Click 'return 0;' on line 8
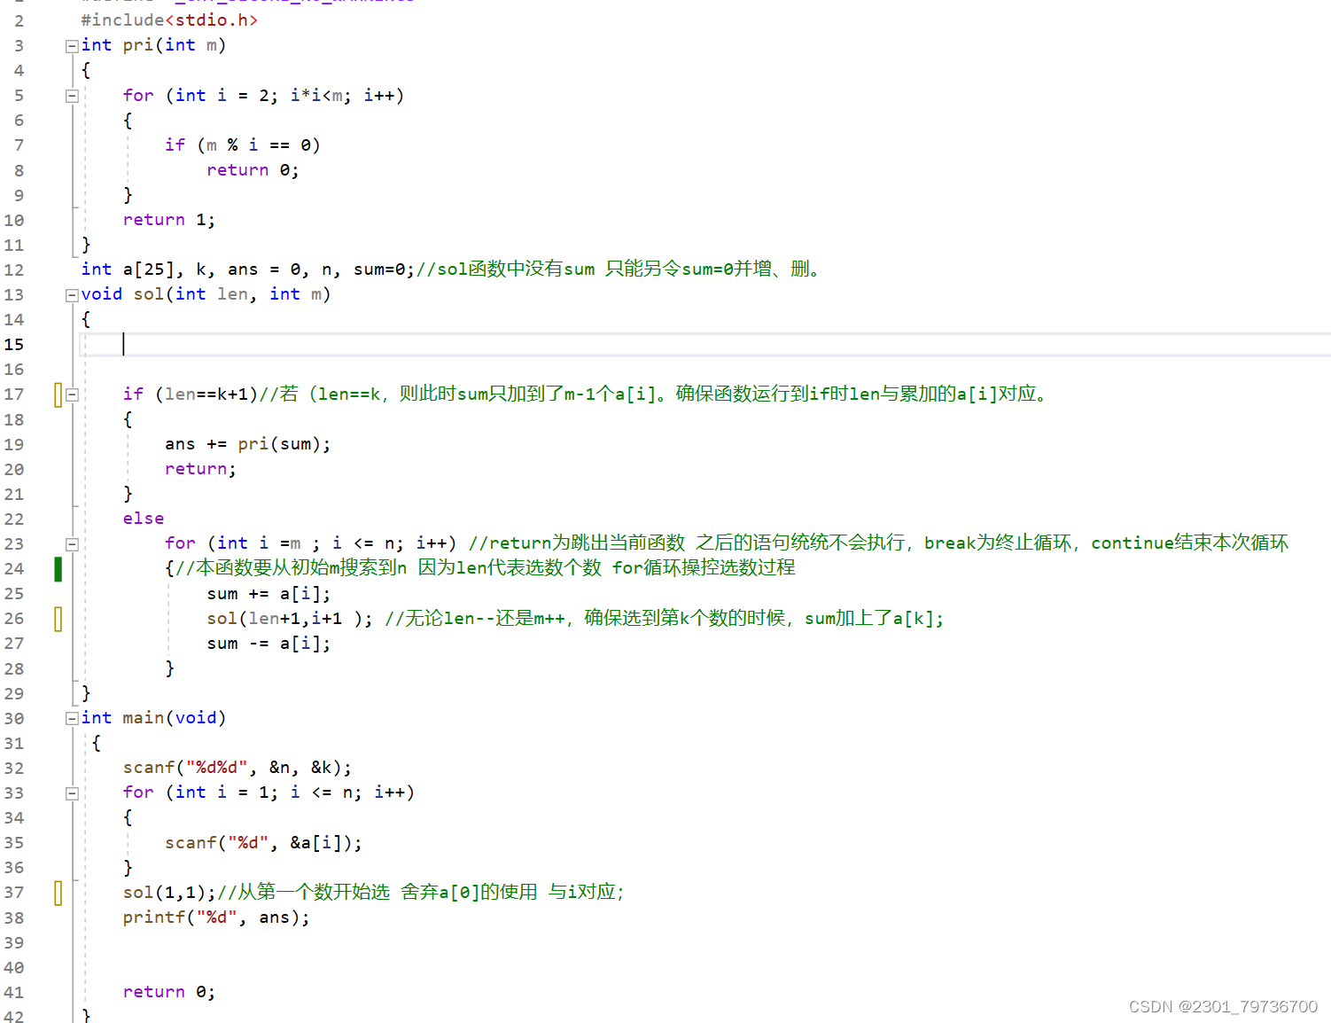 (253, 170)
